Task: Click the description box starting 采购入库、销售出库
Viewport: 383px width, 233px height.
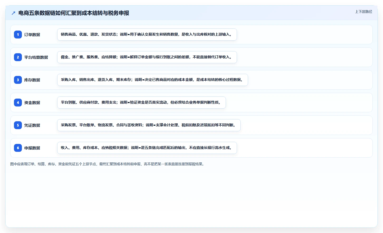Action: tap(153, 80)
